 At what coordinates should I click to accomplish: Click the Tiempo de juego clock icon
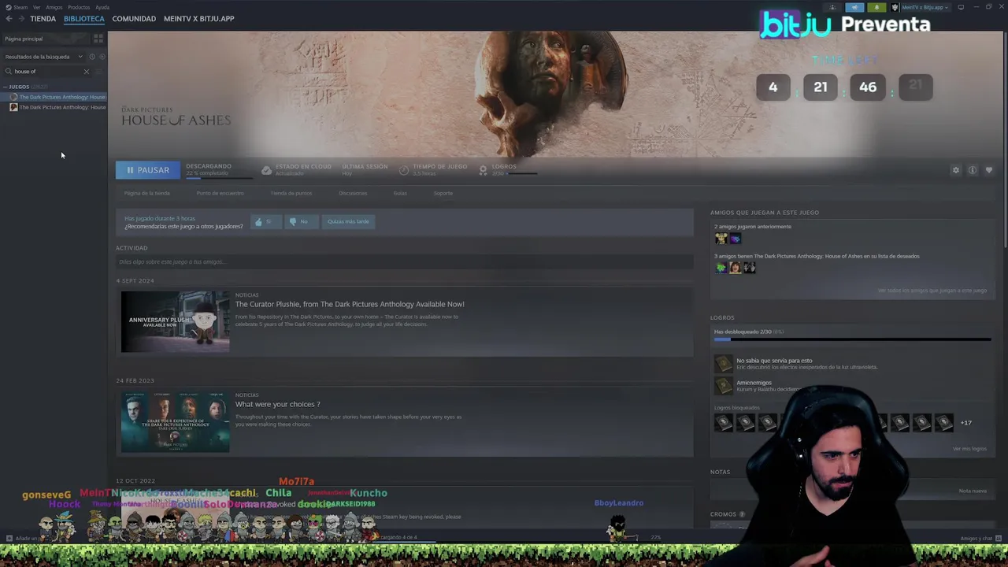(404, 170)
